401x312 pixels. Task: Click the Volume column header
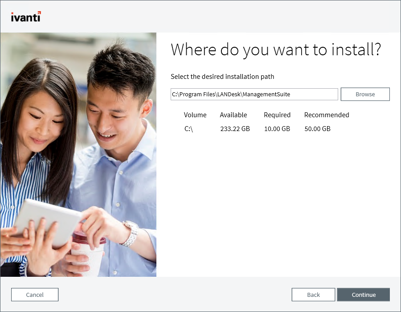[195, 115]
